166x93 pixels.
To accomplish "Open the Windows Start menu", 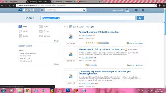I will pos(3,90).
